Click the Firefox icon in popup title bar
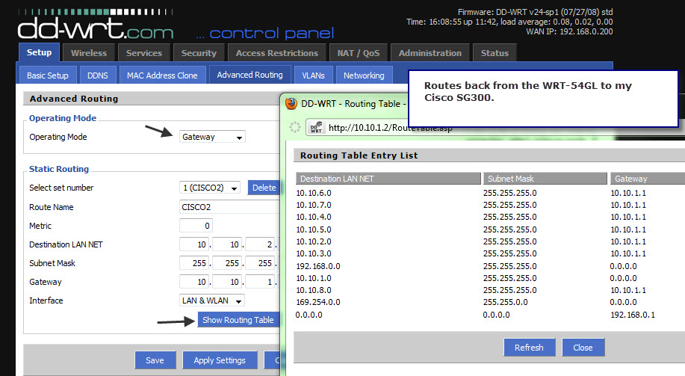Viewport: 685px width, 376px height. tap(291, 104)
